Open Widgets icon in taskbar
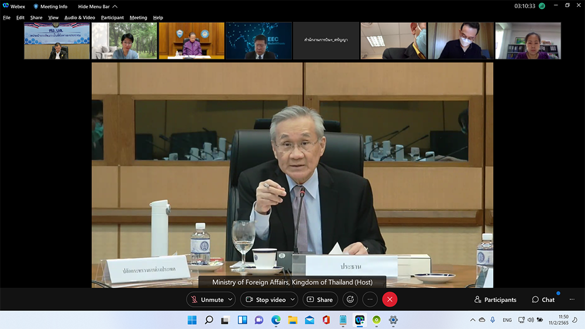Screen dimensions: 585x329 click(x=242, y=320)
